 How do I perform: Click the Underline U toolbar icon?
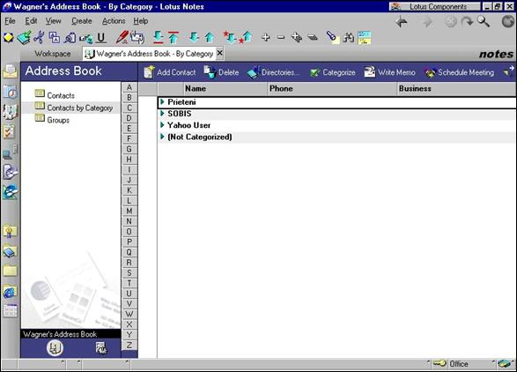(x=101, y=38)
